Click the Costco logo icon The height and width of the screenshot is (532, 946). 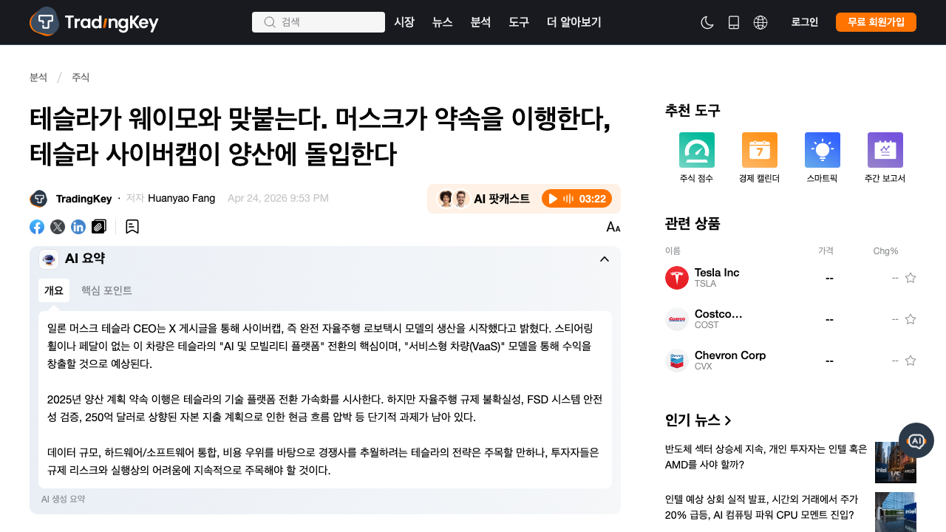click(x=677, y=319)
